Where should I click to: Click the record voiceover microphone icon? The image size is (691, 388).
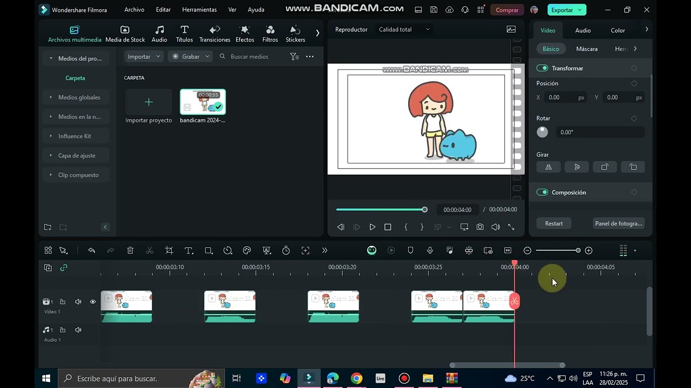tap(430, 251)
